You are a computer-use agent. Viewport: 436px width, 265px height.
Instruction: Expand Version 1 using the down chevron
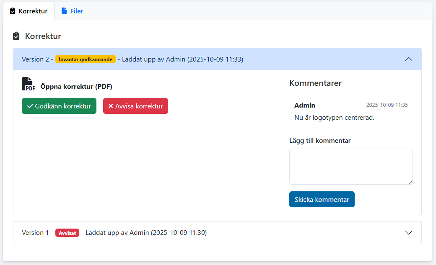coord(409,233)
